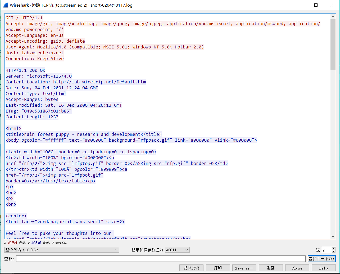Click the Content-Location Default.htm line
The image size is (340, 274).
[x=76, y=82]
